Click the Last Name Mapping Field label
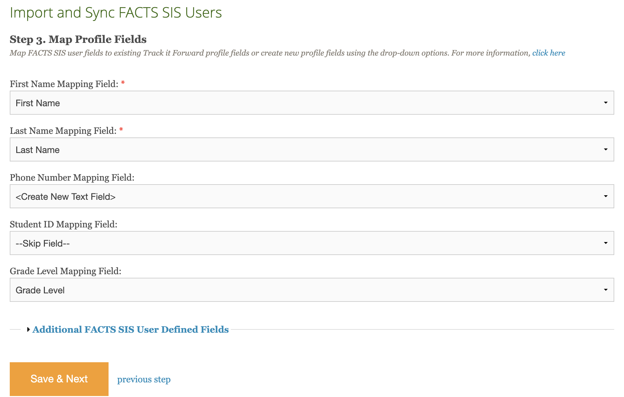Screen dimensions: 624x397 tap(63, 131)
